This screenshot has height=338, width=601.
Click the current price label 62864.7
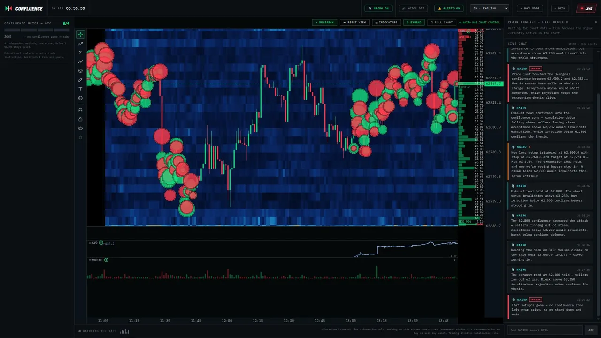pos(494,84)
